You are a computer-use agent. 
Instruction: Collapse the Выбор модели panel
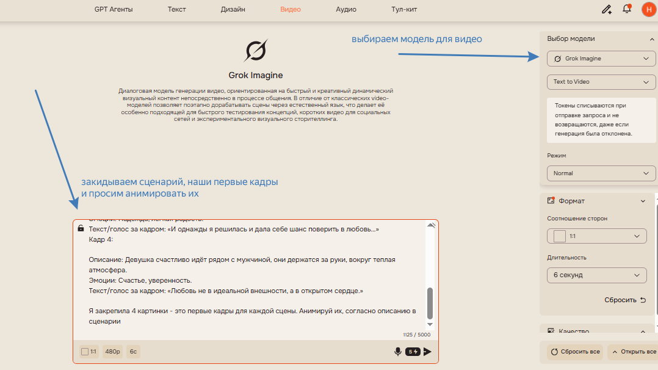point(652,39)
